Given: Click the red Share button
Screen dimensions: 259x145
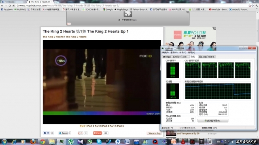Looking at the screenshot, I should pos(98,133).
